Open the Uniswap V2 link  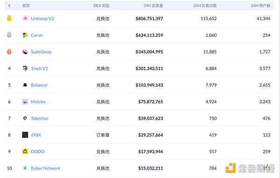(x=42, y=18)
